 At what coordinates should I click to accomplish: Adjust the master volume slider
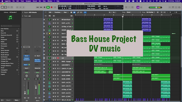click(156, 7)
